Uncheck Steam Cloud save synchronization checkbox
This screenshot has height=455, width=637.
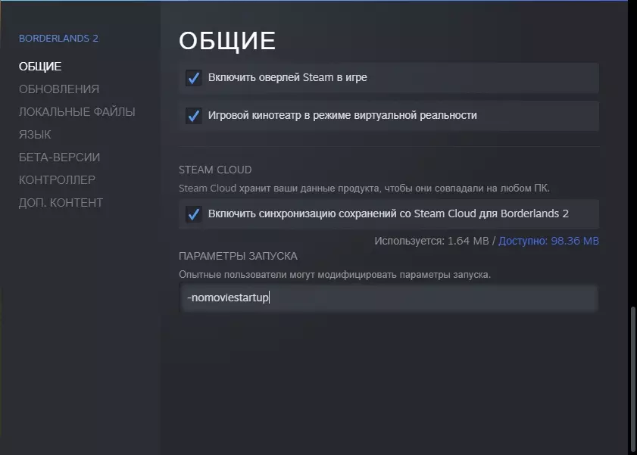pyautogui.click(x=194, y=214)
